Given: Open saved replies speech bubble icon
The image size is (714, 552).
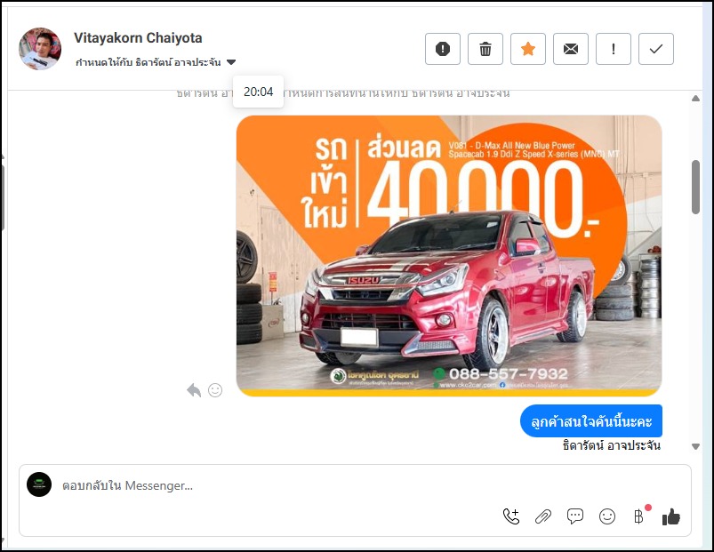Looking at the screenshot, I should click(575, 516).
